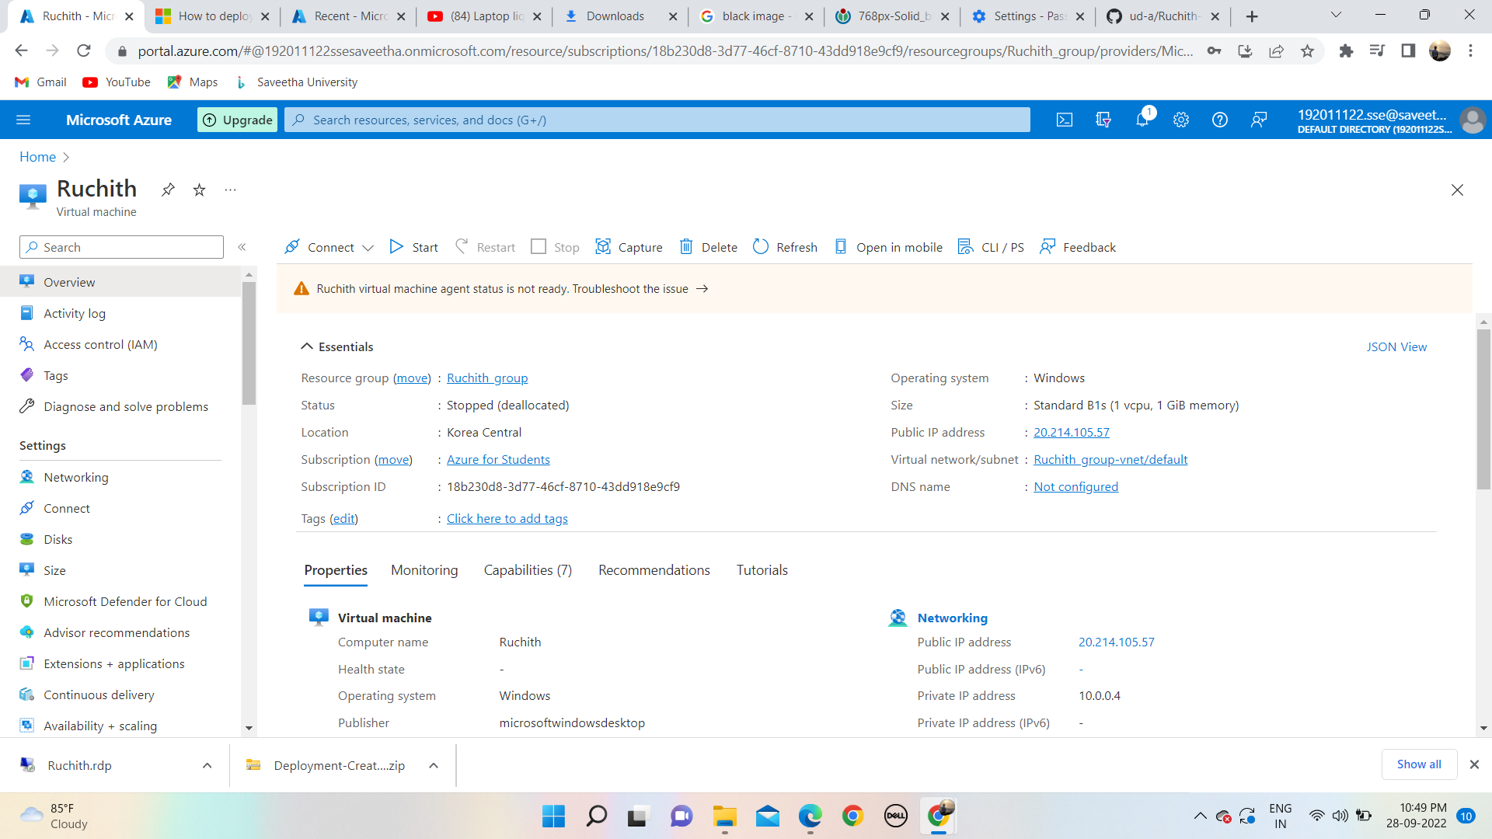Viewport: 1492px width, 839px height.
Task: Collapse the left sidebar menu
Action: [x=242, y=247]
